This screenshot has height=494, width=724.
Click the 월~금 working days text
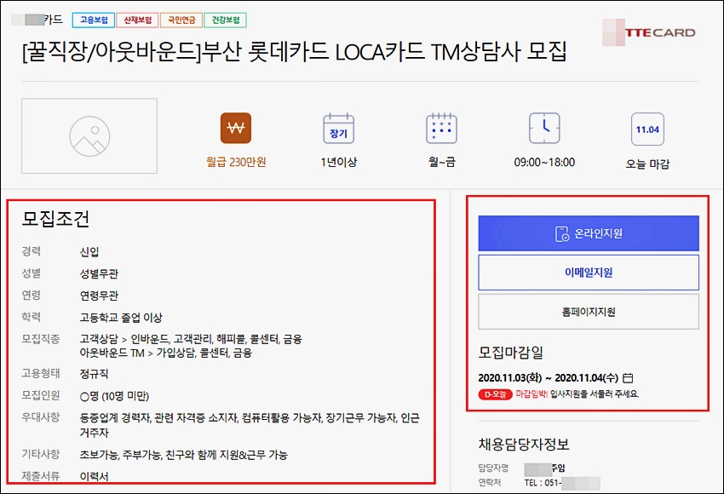pos(441,162)
